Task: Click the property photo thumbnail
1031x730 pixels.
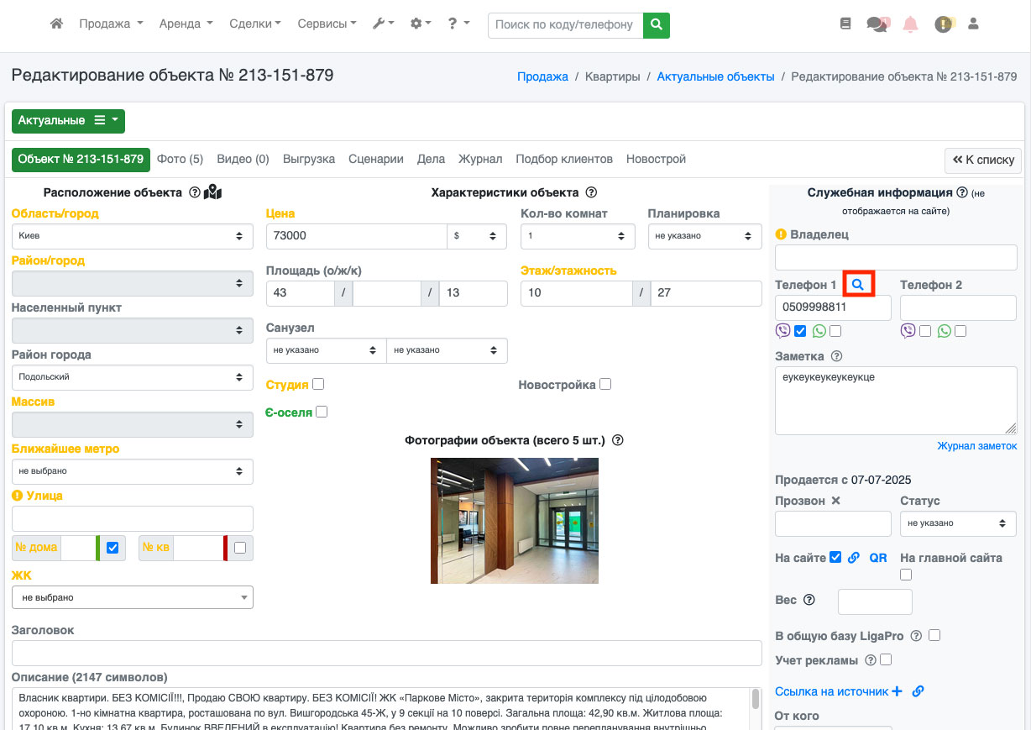Action: click(x=514, y=520)
